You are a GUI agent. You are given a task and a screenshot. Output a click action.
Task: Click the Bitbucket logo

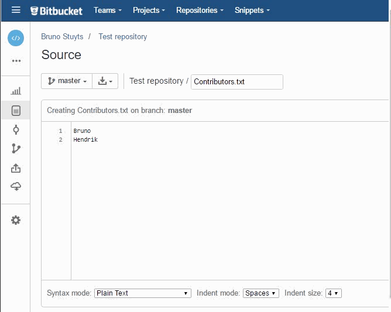coord(57,11)
